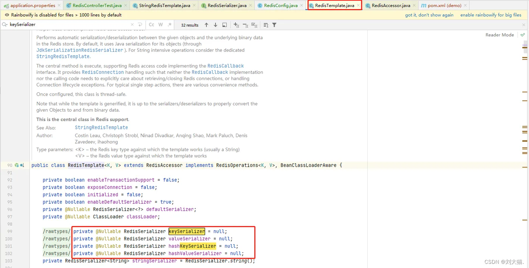Toggle Regex search option
This screenshot has width=529, height=268.
coord(170,25)
